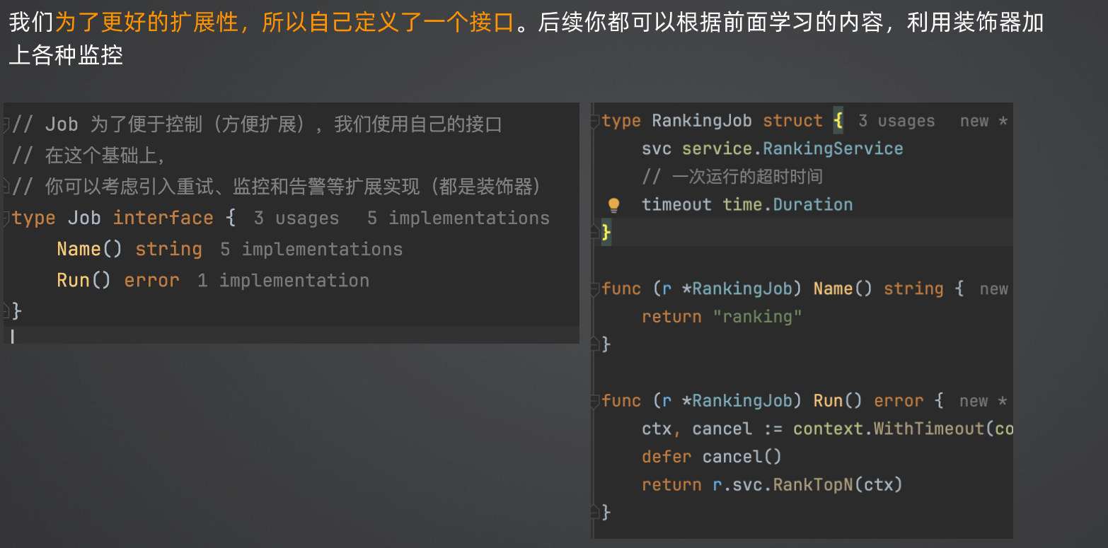Click 'ctx, cancel :=' variable declaration
The width and height of the screenshot is (1108, 548).
click(x=712, y=429)
